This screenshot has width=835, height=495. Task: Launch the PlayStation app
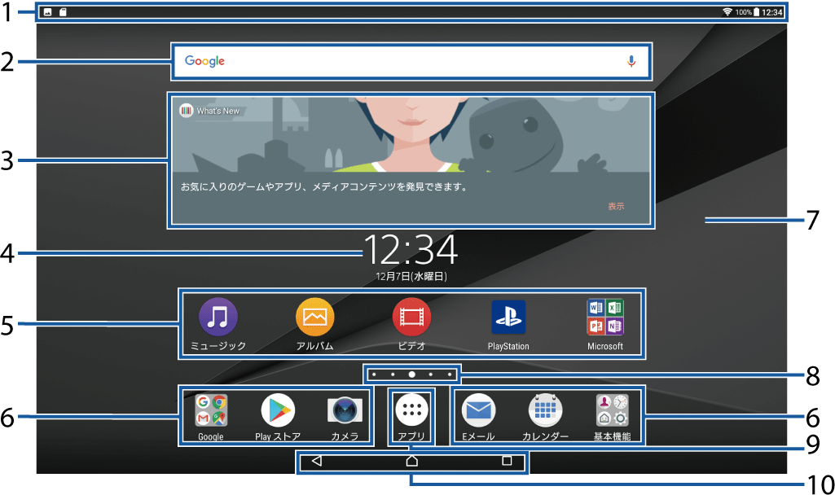[x=508, y=318]
